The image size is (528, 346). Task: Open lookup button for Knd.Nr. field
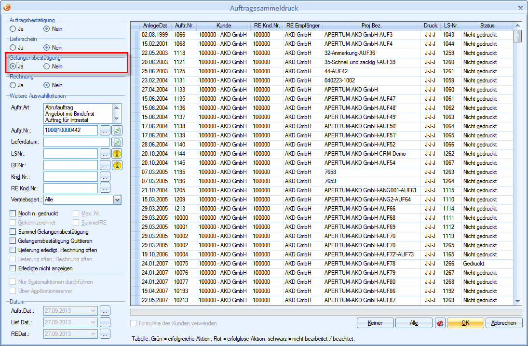pyautogui.click(x=105, y=177)
